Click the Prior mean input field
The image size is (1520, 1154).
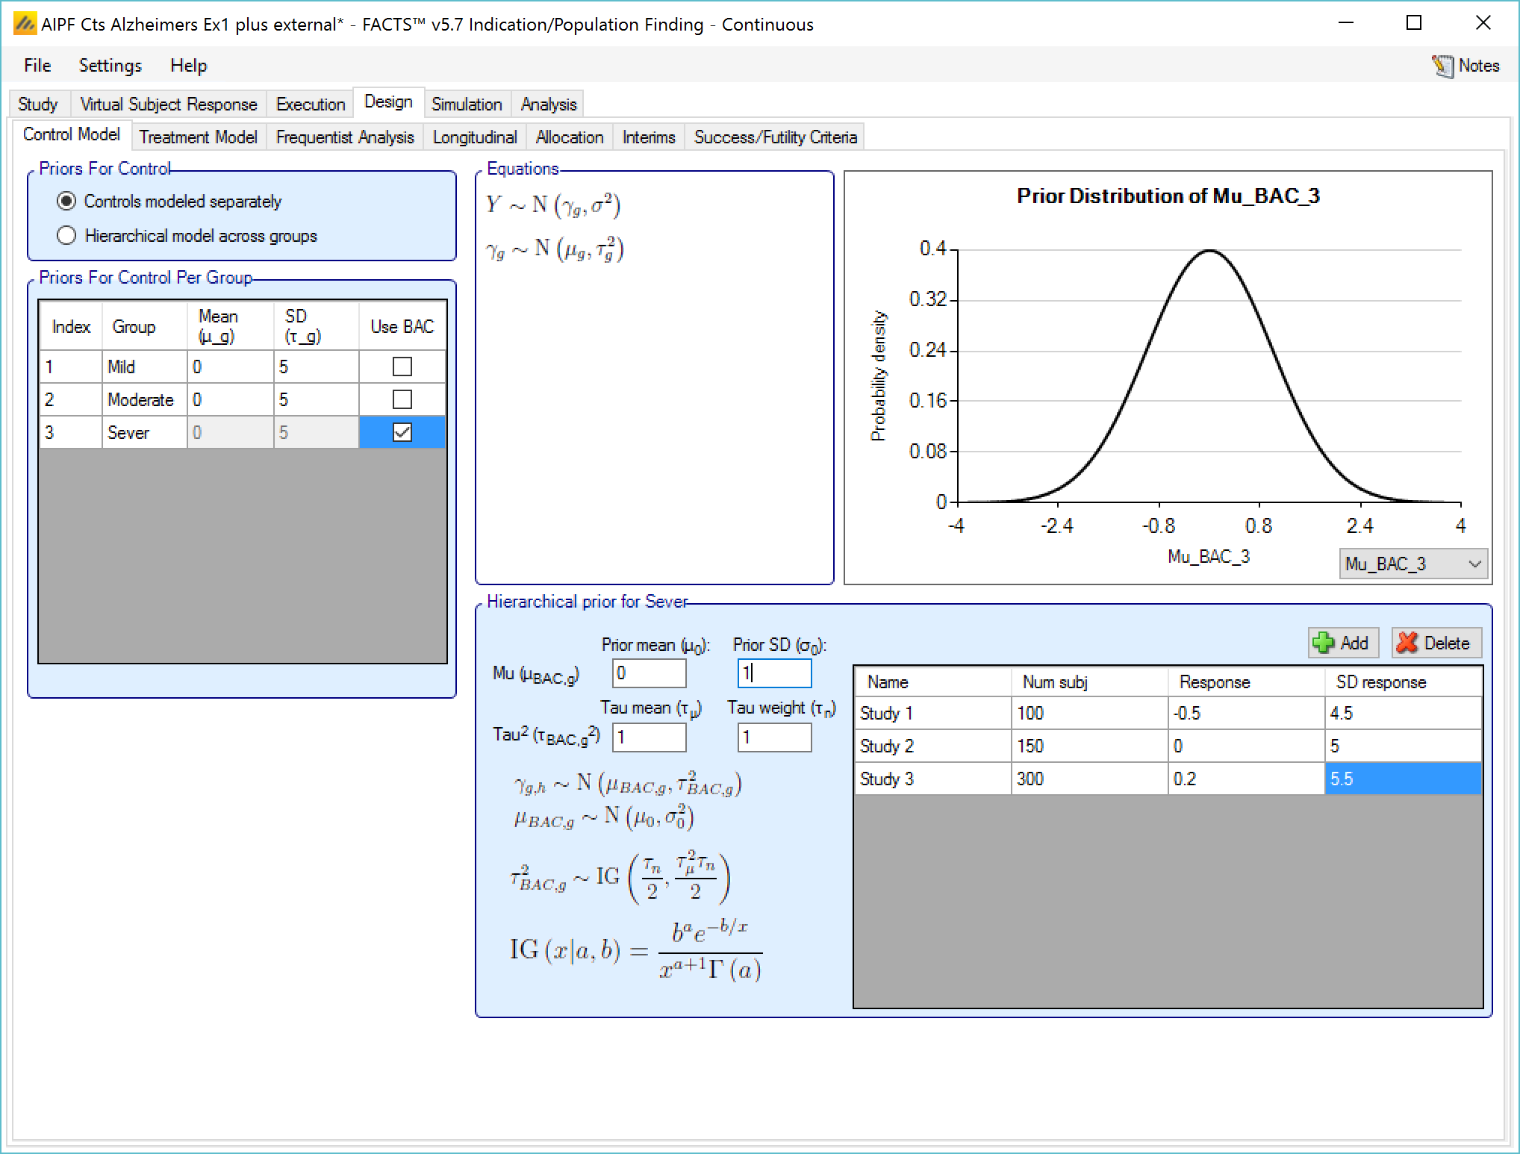648,673
